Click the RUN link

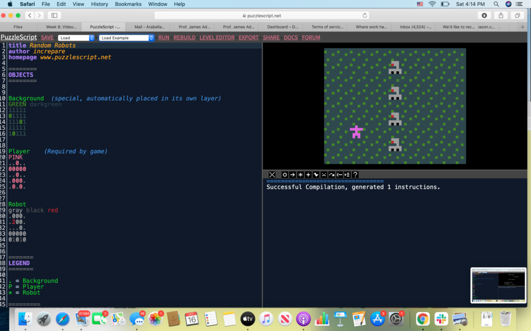click(x=164, y=38)
